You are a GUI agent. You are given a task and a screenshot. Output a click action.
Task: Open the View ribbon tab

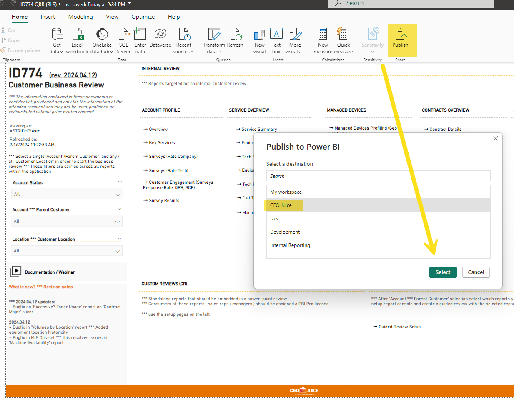[112, 17]
